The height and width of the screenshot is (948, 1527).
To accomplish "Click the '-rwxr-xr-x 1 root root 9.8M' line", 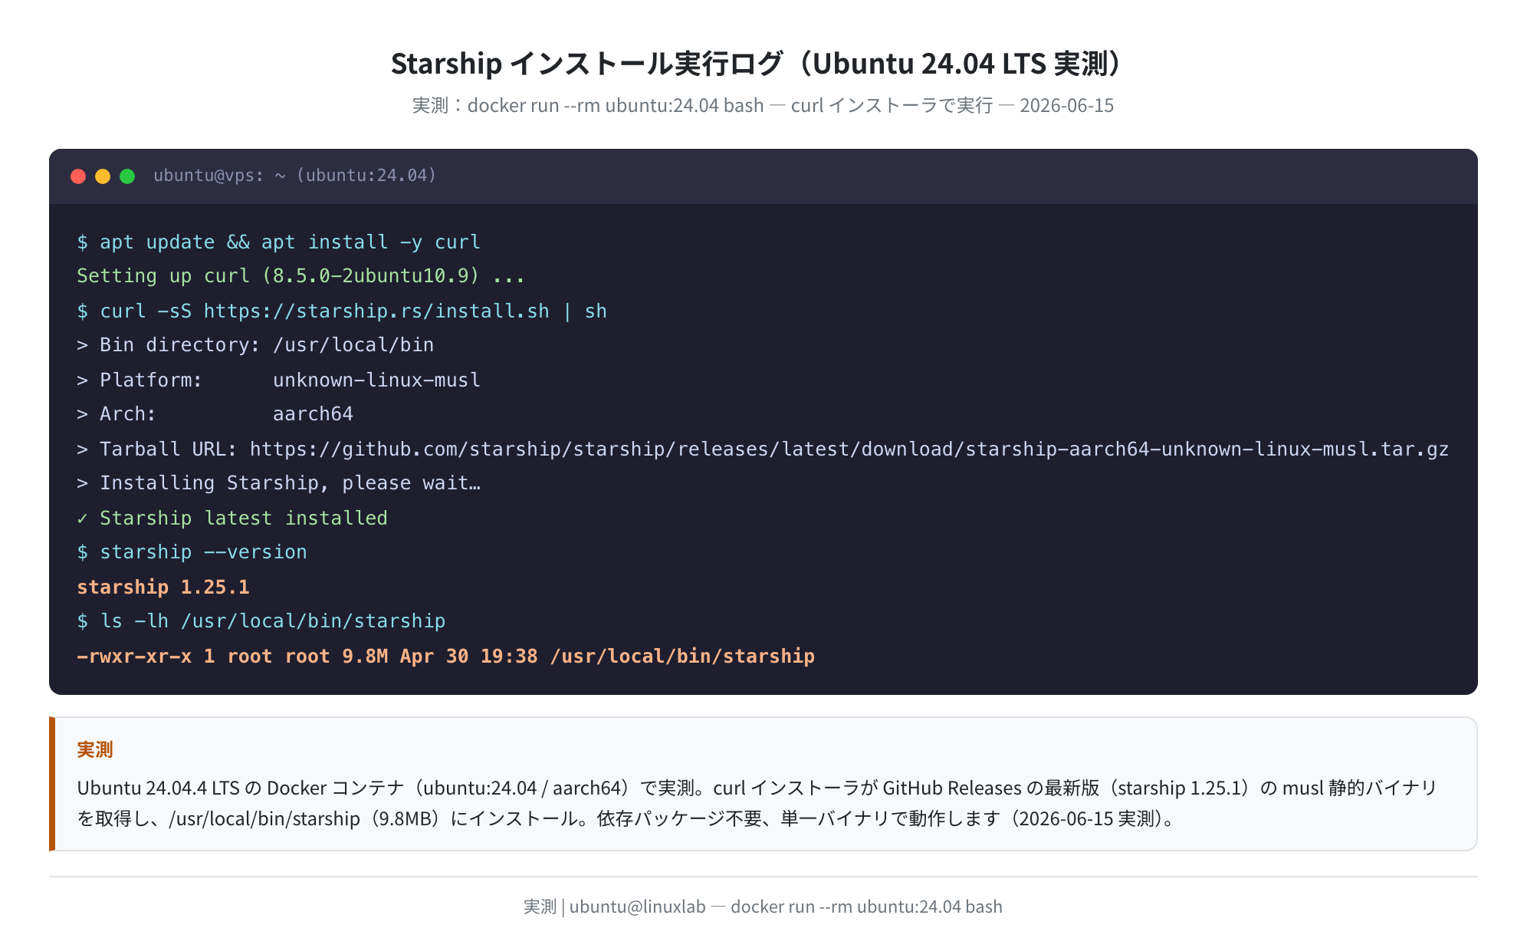I will coord(446,656).
